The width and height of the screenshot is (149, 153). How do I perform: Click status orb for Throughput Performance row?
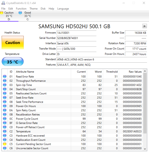click(x=5, y=81)
